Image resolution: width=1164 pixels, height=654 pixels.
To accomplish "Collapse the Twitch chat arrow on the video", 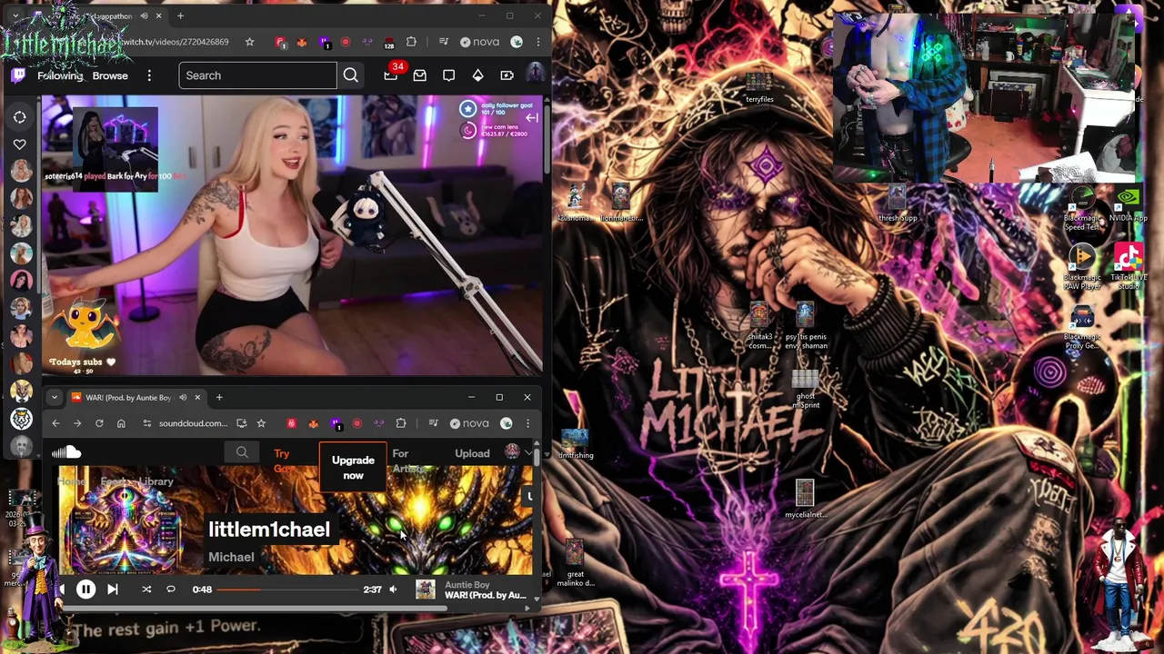I will click(x=532, y=118).
